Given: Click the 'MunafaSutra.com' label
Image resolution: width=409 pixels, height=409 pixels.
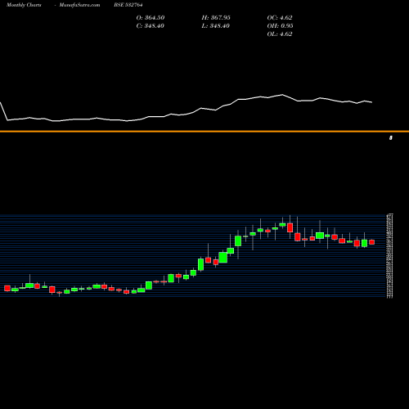Looking at the screenshot, I should pos(79,5).
